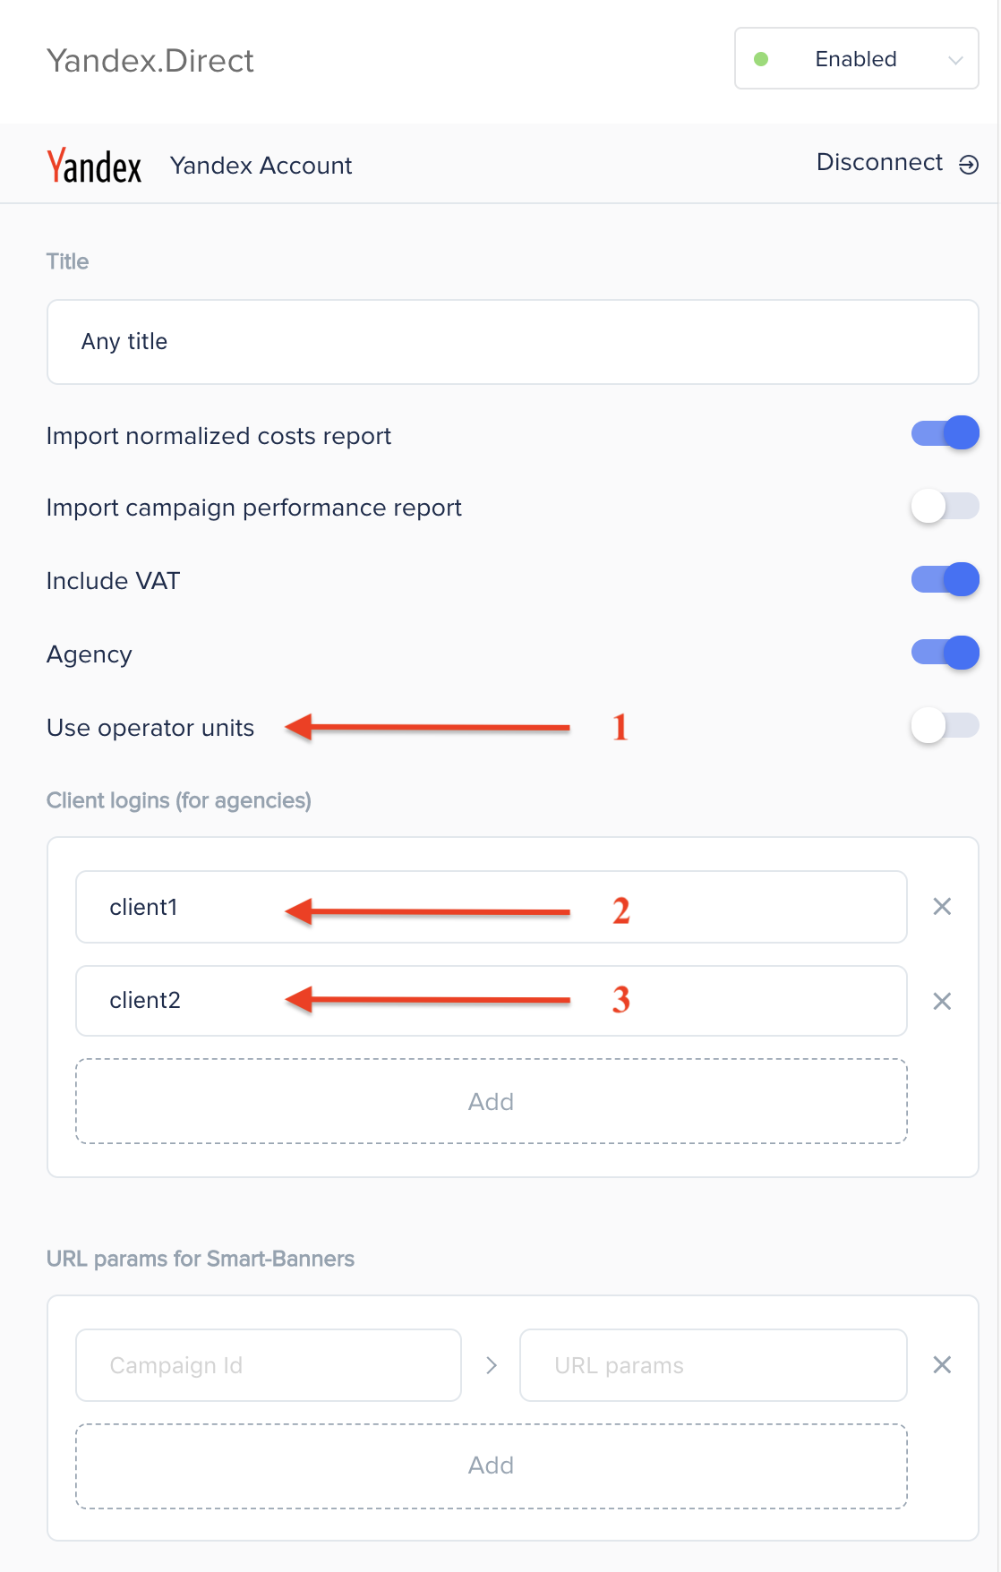The image size is (1001, 1572).
Task: Remove the client2 login entry
Action: [x=942, y=1001]
